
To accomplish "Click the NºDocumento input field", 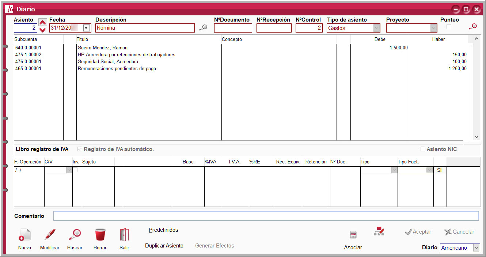I will [x=233, y=28].
